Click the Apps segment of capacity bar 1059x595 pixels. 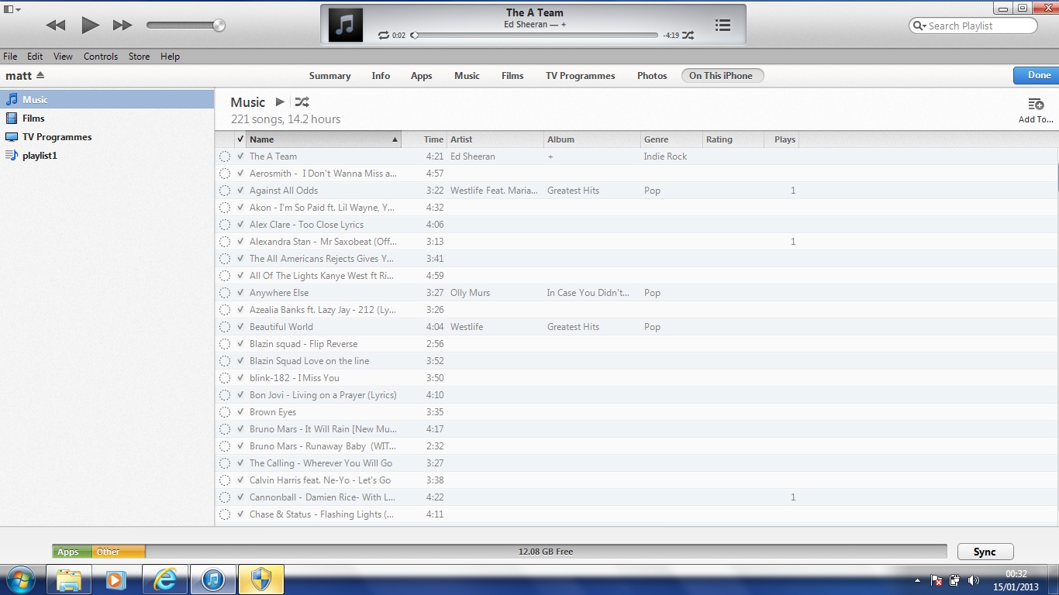click(x=72, y=552)
